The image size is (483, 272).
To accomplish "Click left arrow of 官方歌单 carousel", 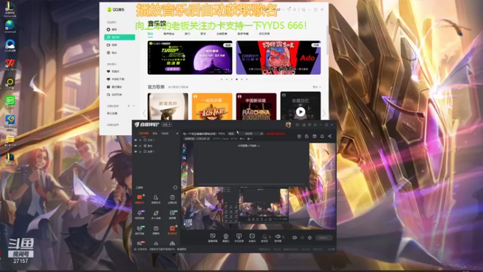I will [144, 113].
